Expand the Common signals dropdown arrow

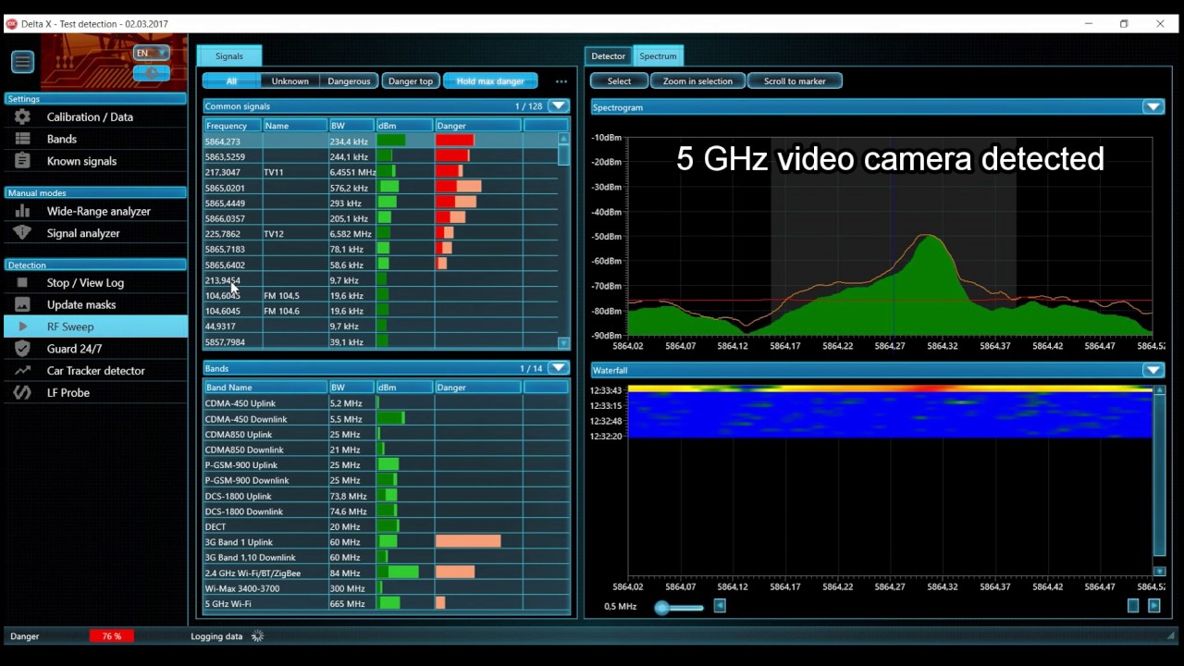coord(558,106)
